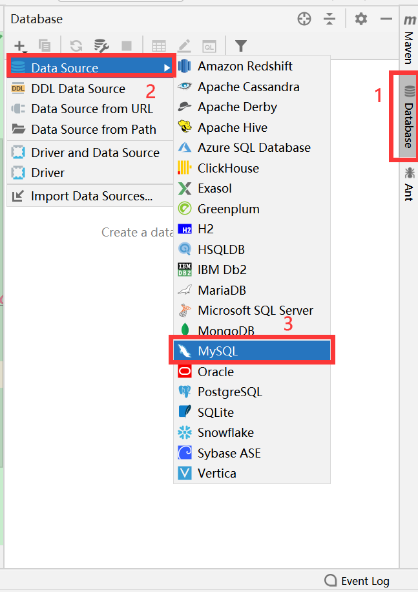Expand the Data Source submenu
The height and width of the screenshot is (592, 418).
[90, 68]
